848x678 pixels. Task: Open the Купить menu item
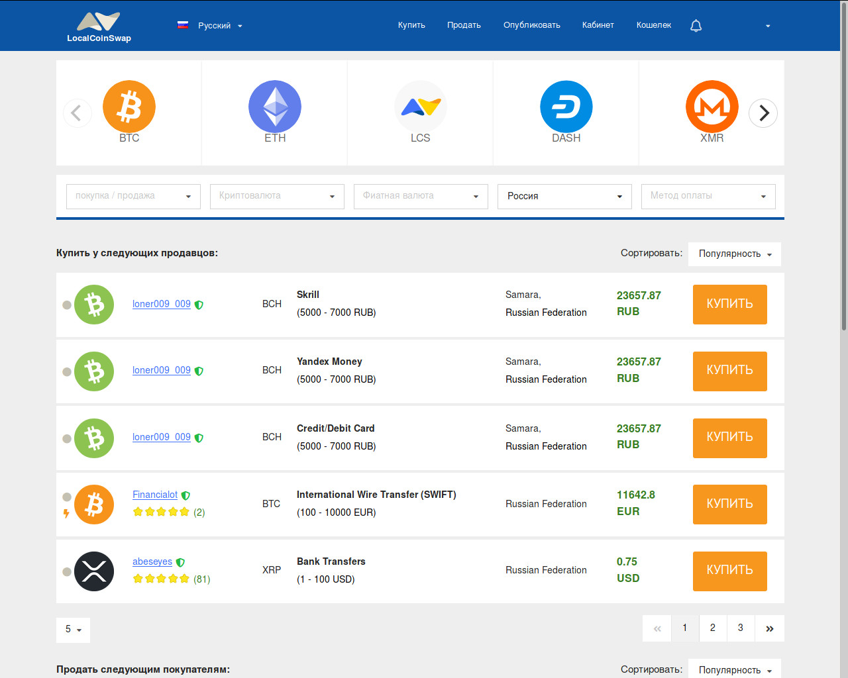pyautogui.click(x=411, y=25)
